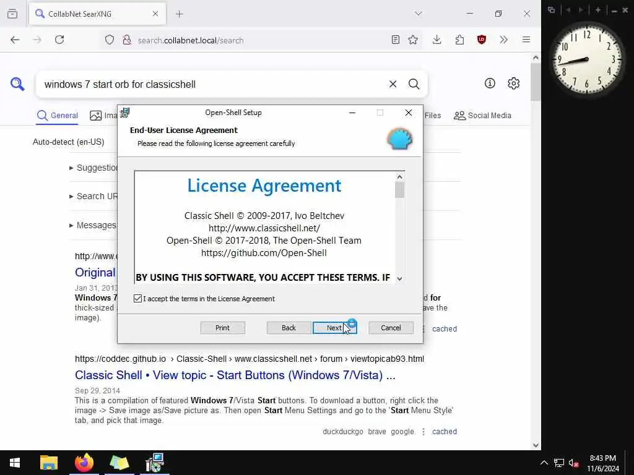Cancel the Open-Shell Setup
This screenshot has height=475, width=634.
point(391,328)
